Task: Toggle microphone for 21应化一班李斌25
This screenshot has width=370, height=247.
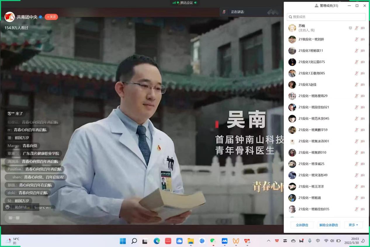Action: 356,164
